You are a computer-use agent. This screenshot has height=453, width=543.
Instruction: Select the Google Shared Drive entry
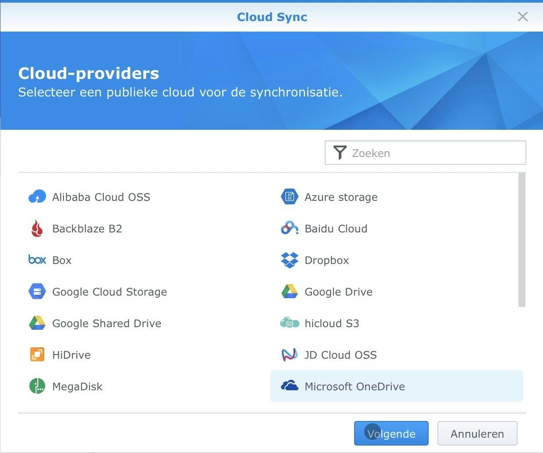point(106,323)
